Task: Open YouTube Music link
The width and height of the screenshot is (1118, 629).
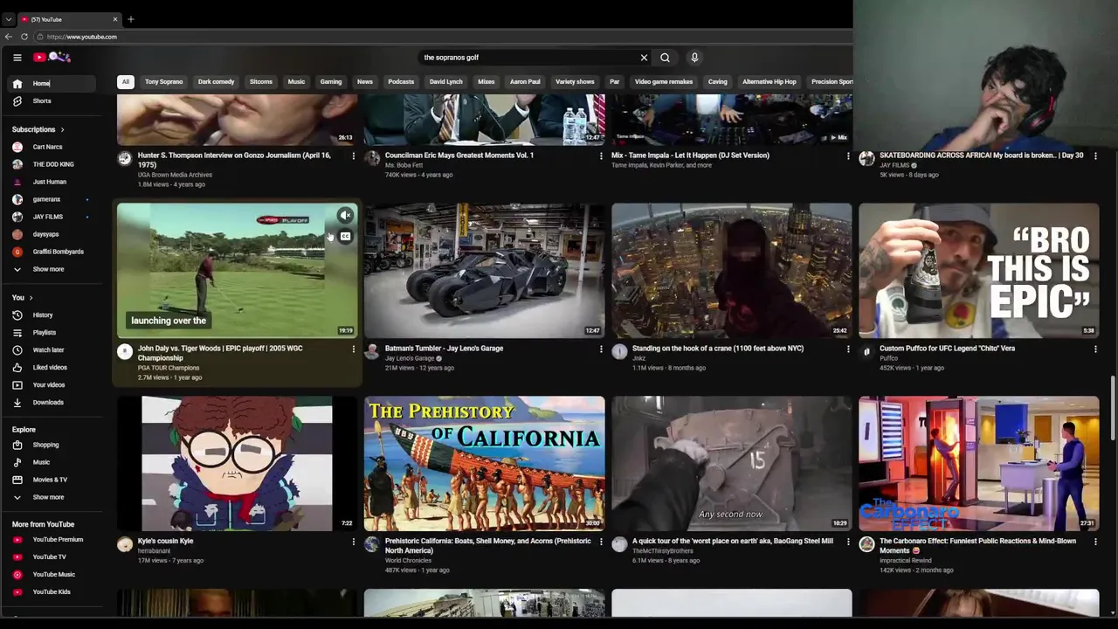Action: [x=53, y=575]
